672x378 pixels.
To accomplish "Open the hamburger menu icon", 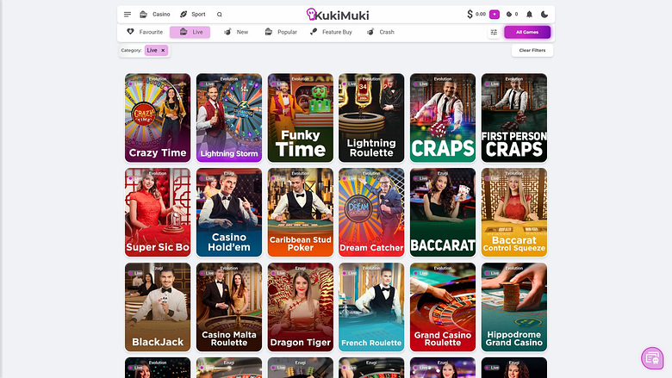I will (x=128, y=14).
